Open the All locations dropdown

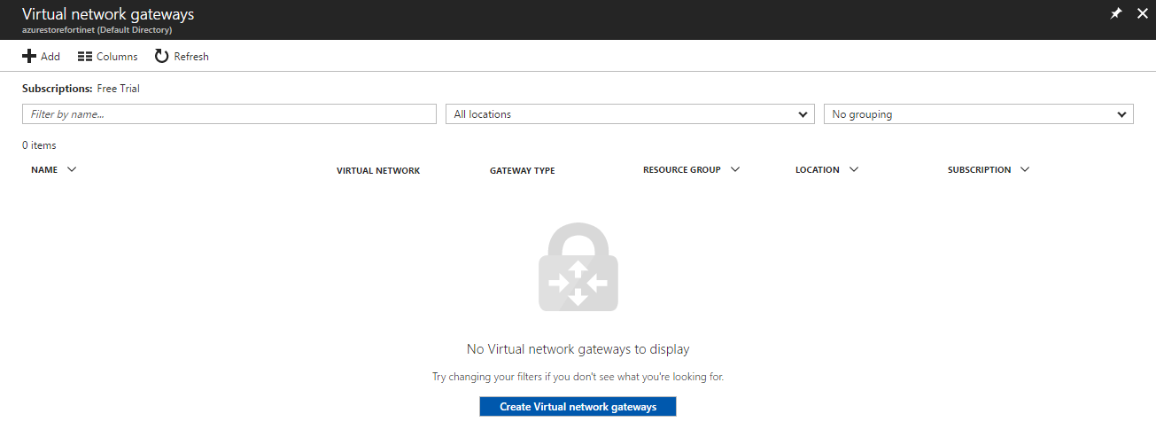pyautogui.click(x=629, y=114)
